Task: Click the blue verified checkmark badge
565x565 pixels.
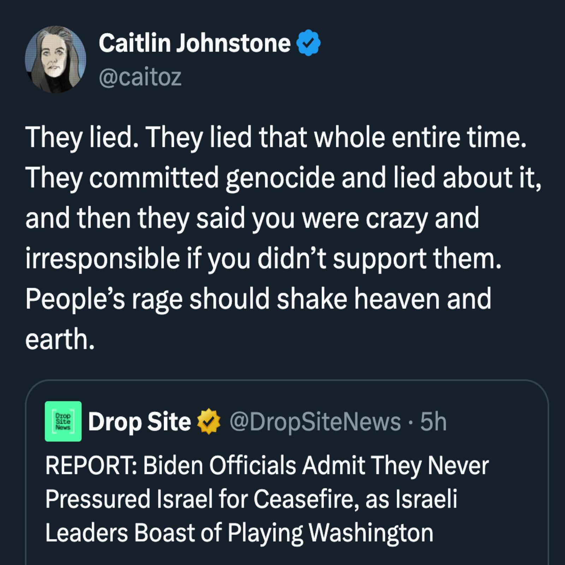Action: 310,43
